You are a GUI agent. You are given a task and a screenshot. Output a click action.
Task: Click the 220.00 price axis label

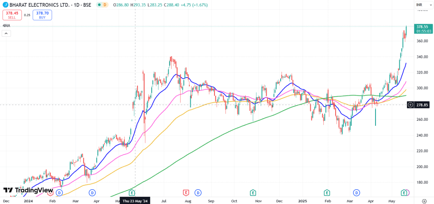pos(423,151)
